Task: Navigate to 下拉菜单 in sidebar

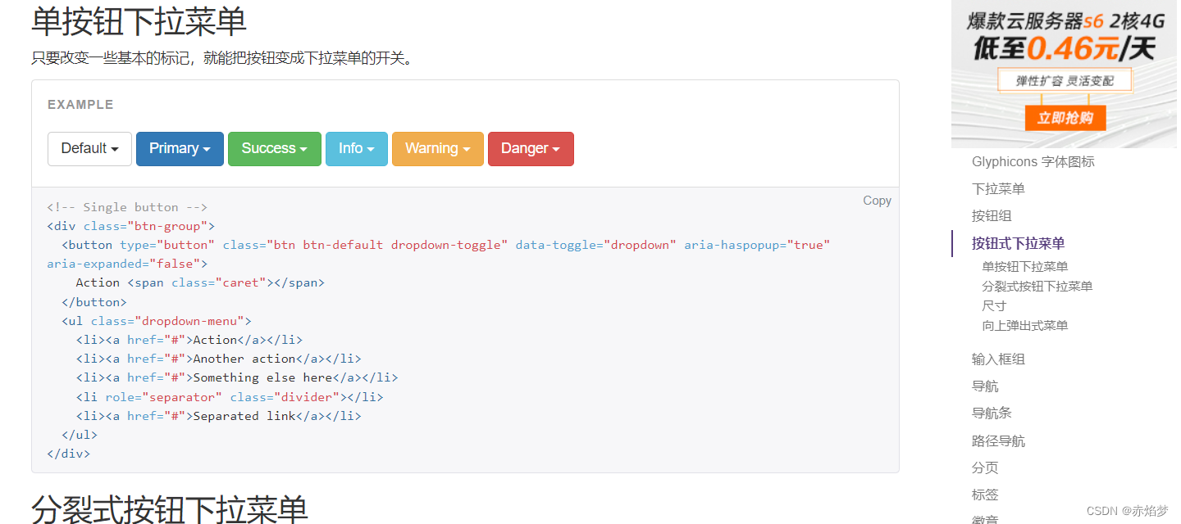Action: 998,189
